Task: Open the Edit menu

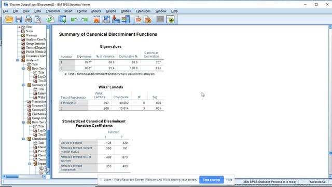Action: click(x=16, y=11)
